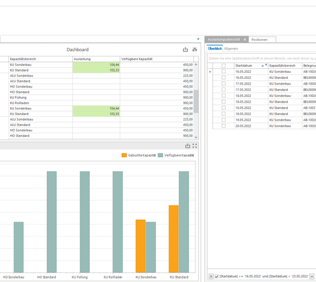Sort by the Auslastung column header
The height and width of the screenshot is (282, 316).
(x=96, y=59)
